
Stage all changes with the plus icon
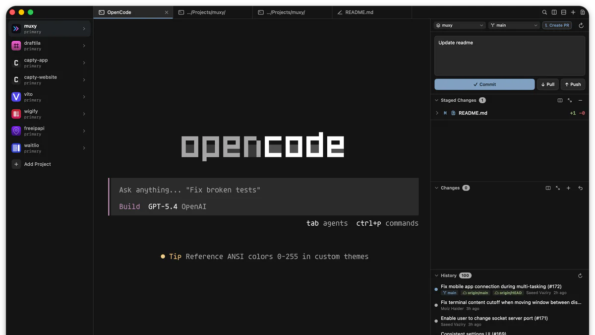click(x=568, y=188)
